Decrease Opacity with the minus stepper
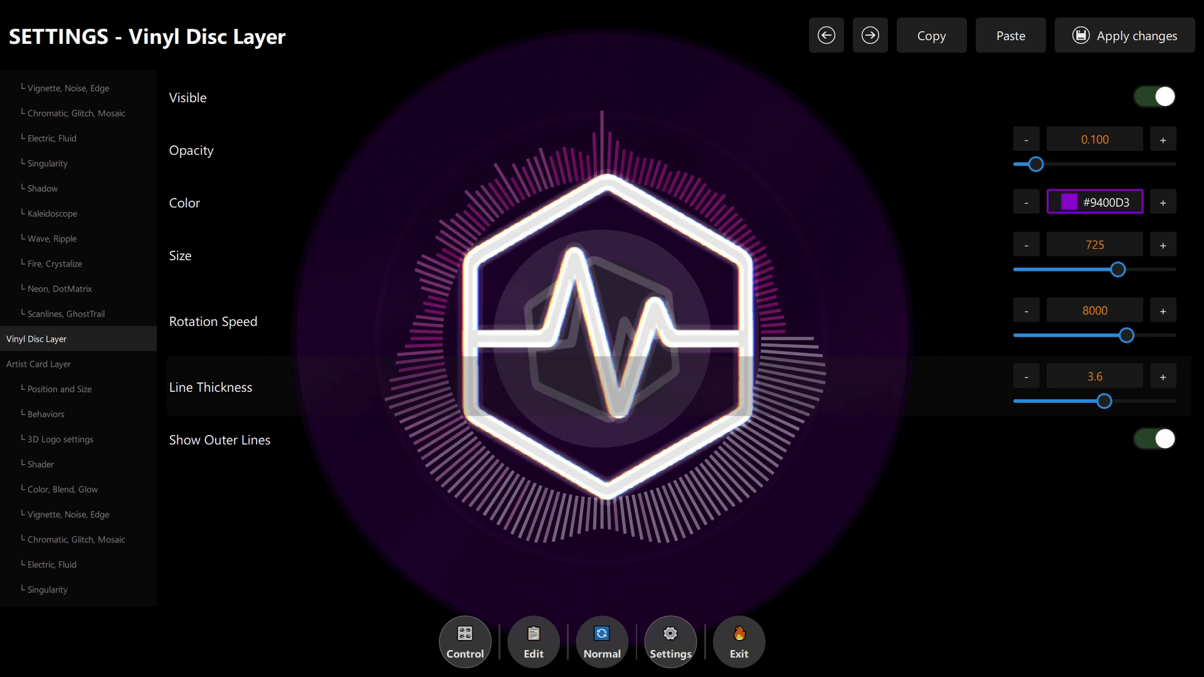 tap(1026, 139)
